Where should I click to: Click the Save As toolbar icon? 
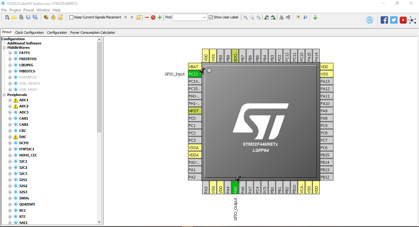[x=35, y=17]
